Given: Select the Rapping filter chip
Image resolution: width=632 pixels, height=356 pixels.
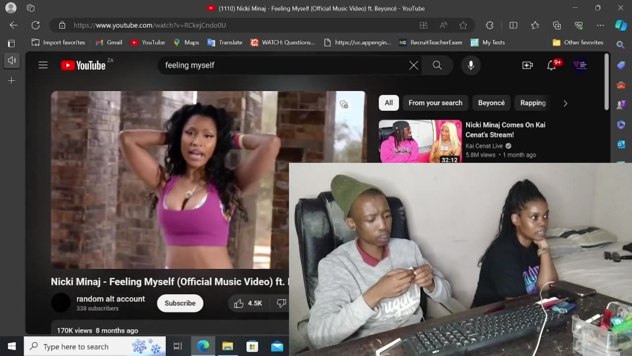Looking at the screenshot, I should click(533, 103).
